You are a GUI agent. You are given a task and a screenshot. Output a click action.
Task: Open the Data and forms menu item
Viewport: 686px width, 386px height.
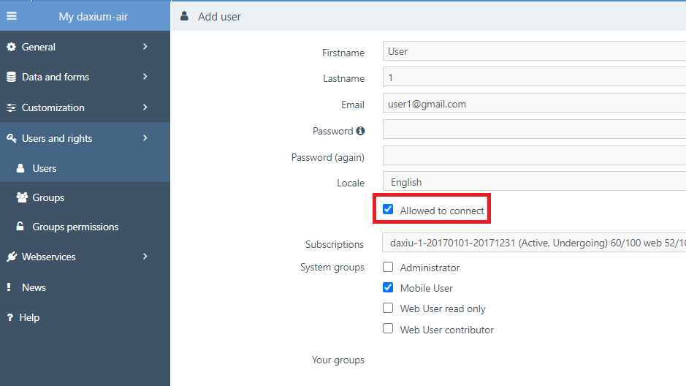tap(85, 77)
